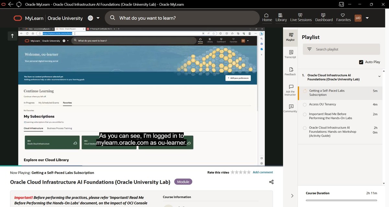Click the Oracle MyLearn logo
Screen dimensions: 389x207
click(18, 18)
